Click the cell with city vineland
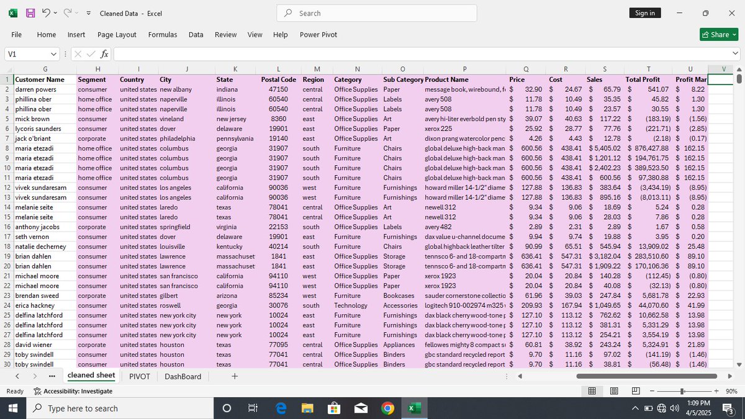This screenshot has width=745, height=419. [187, 119]
